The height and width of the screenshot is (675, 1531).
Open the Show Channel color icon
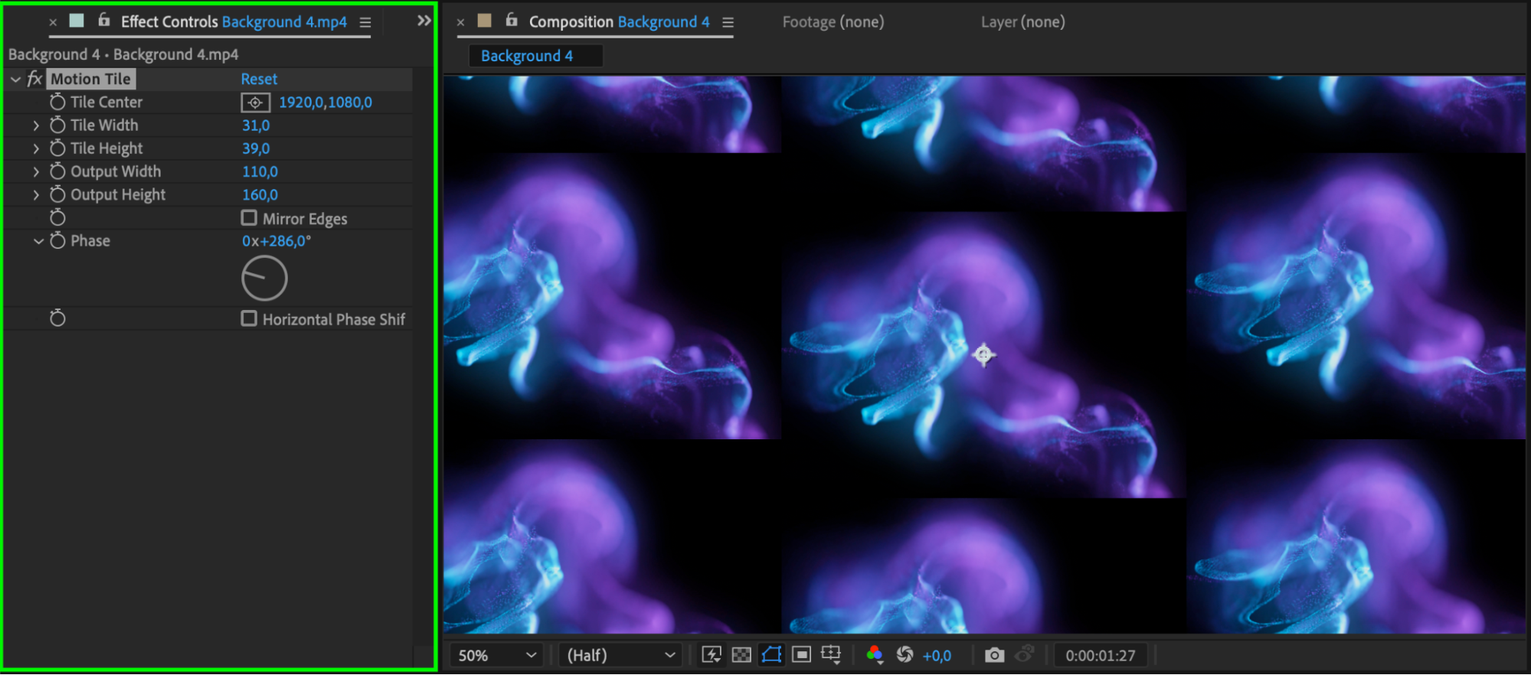pos(874,655)
